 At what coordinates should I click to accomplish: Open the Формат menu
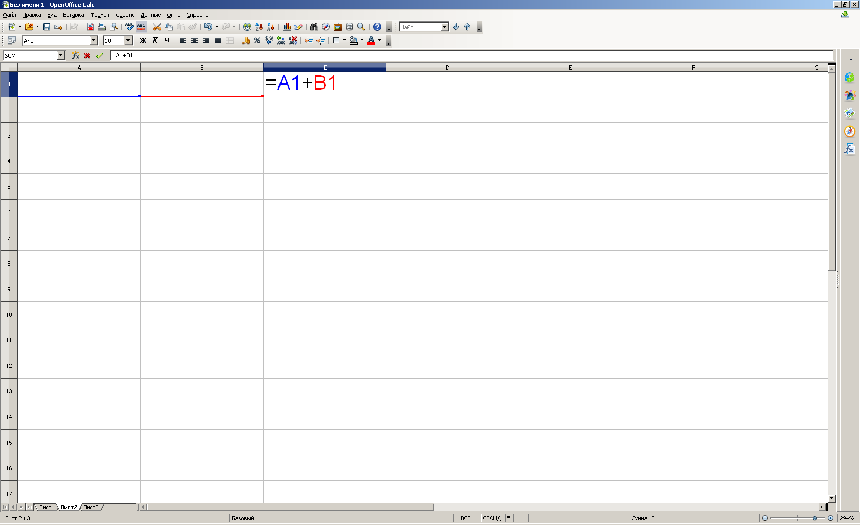coord(100,15)
